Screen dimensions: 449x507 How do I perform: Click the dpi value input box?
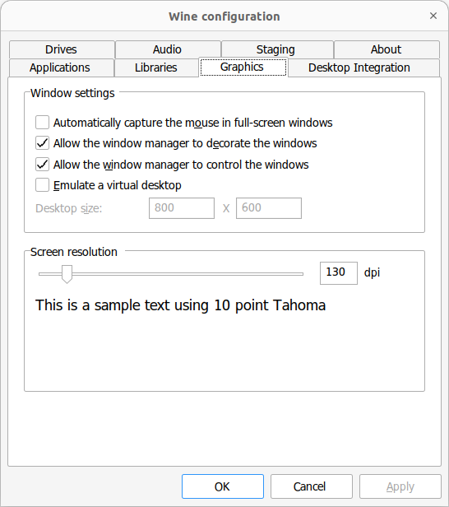tap(339, 273)
